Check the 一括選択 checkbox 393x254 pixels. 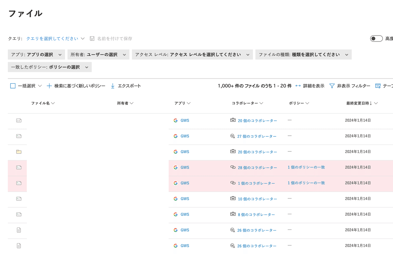point(13,86)
